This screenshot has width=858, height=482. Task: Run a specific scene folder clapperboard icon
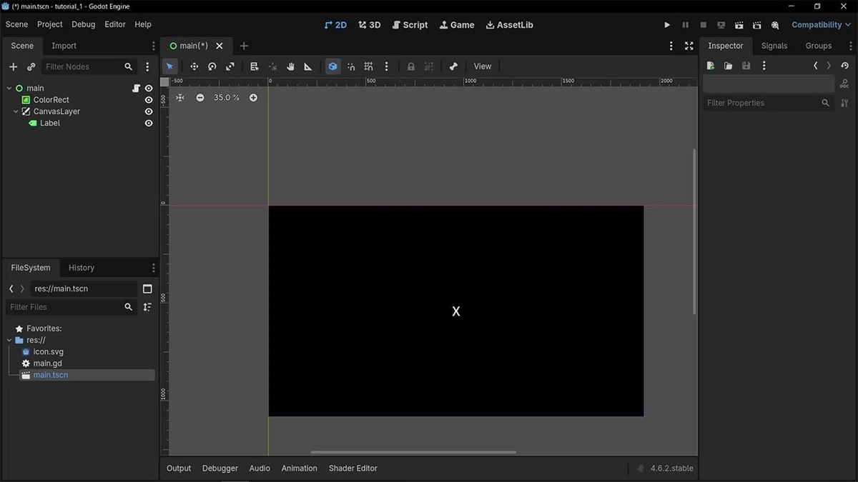756,25
